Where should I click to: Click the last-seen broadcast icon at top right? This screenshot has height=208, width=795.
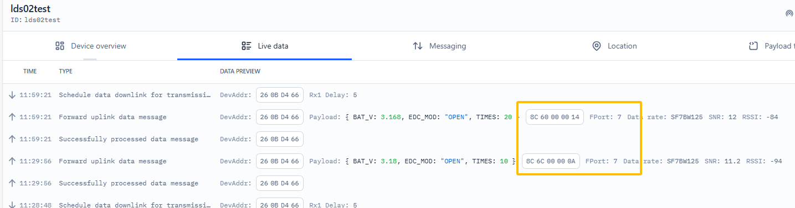[789, 13]
